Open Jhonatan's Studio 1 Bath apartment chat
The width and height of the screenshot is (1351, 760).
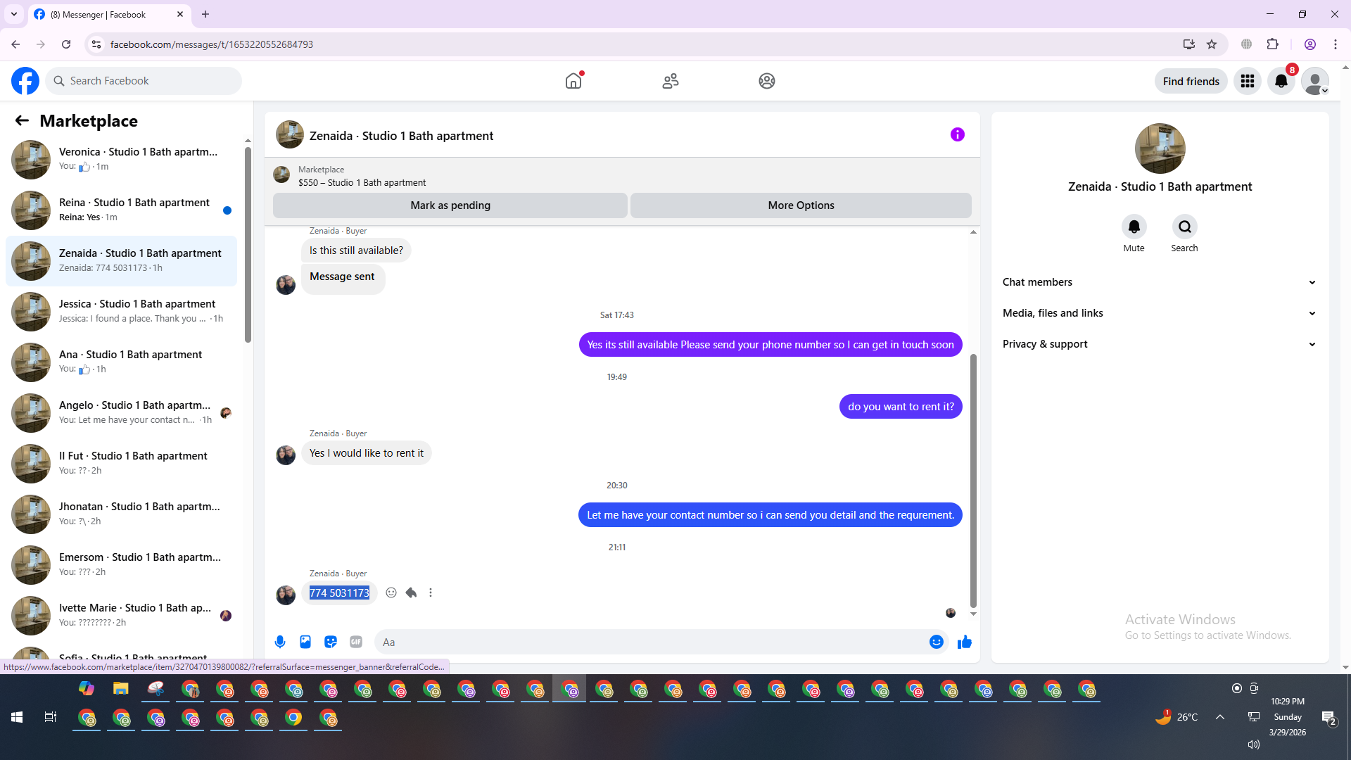click(x=121, y=514)
